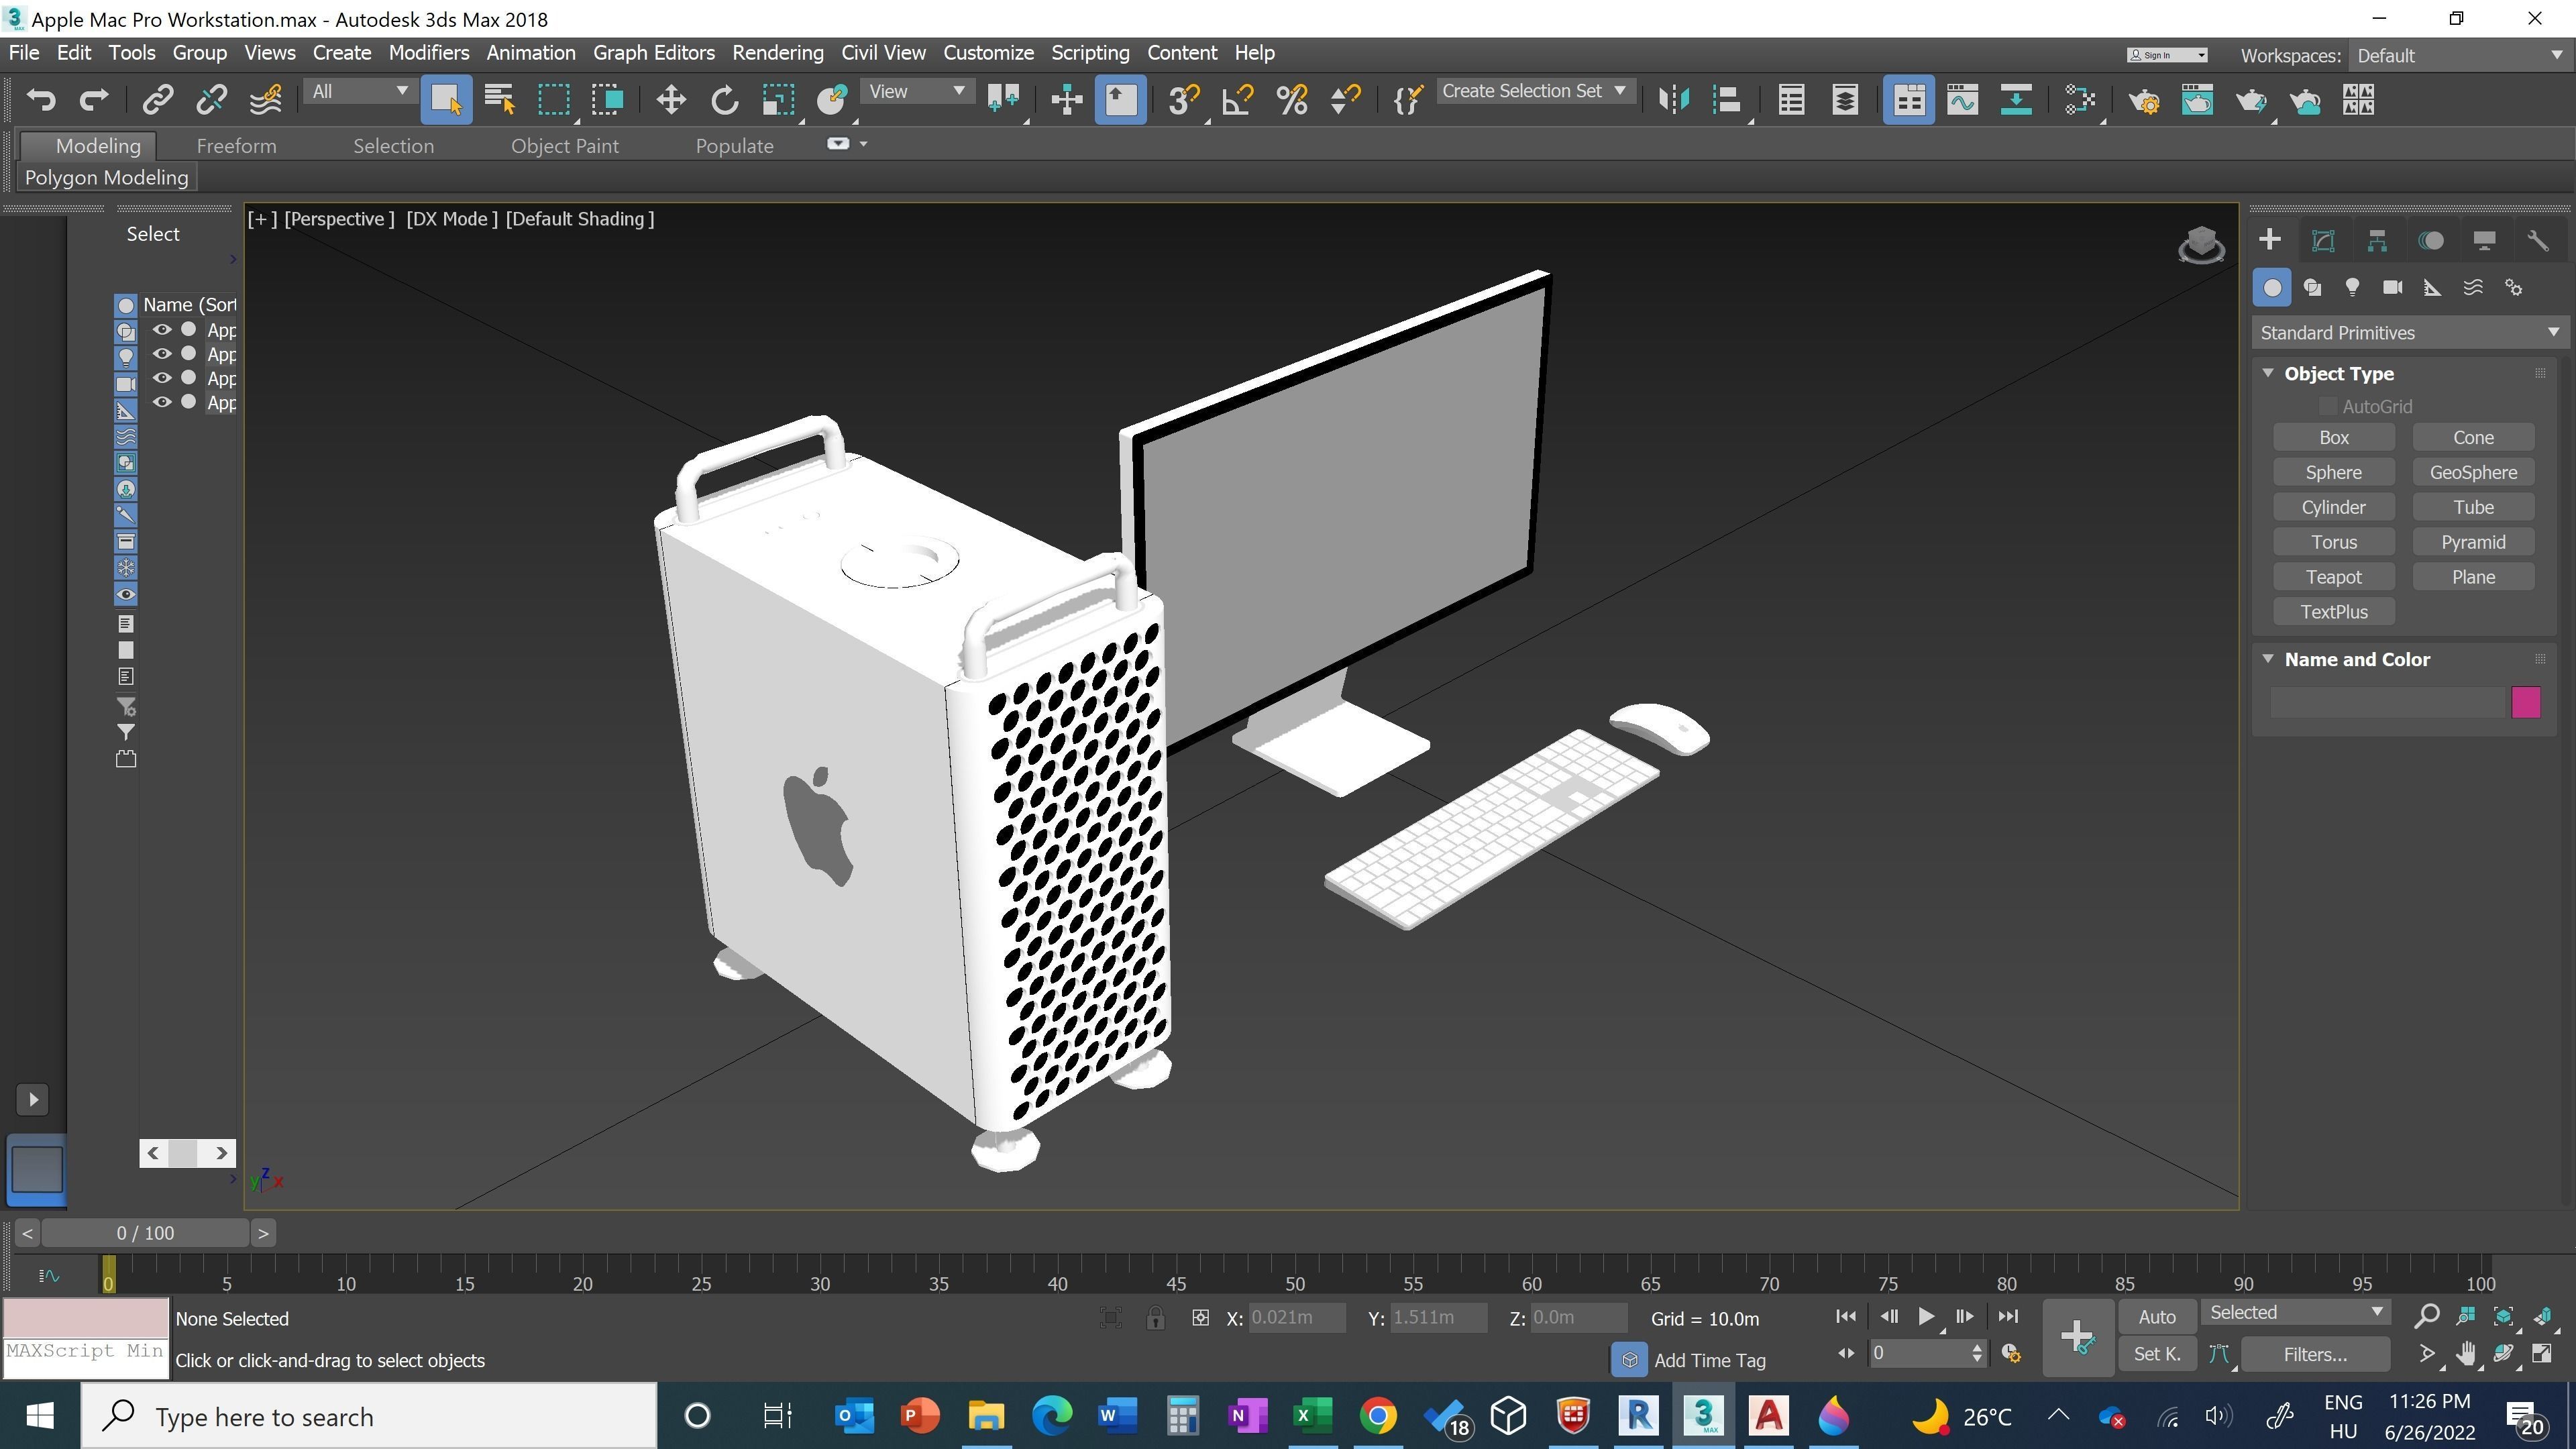Select the Cameras category icon

(x=2392, y=288)
